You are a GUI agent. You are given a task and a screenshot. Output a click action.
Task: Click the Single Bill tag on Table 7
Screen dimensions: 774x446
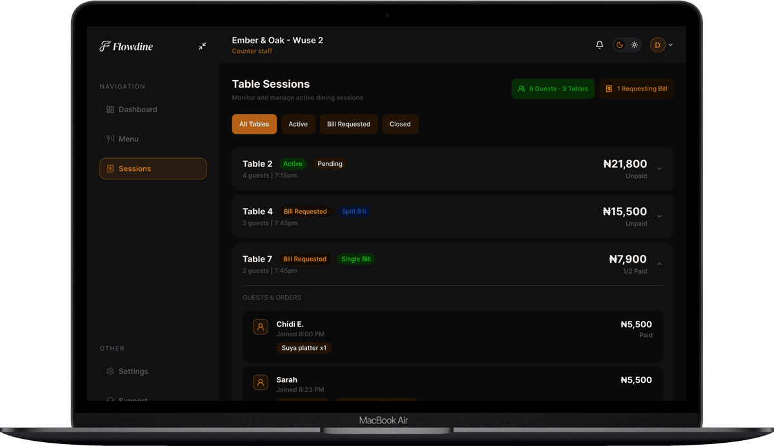tap(356, 259)
